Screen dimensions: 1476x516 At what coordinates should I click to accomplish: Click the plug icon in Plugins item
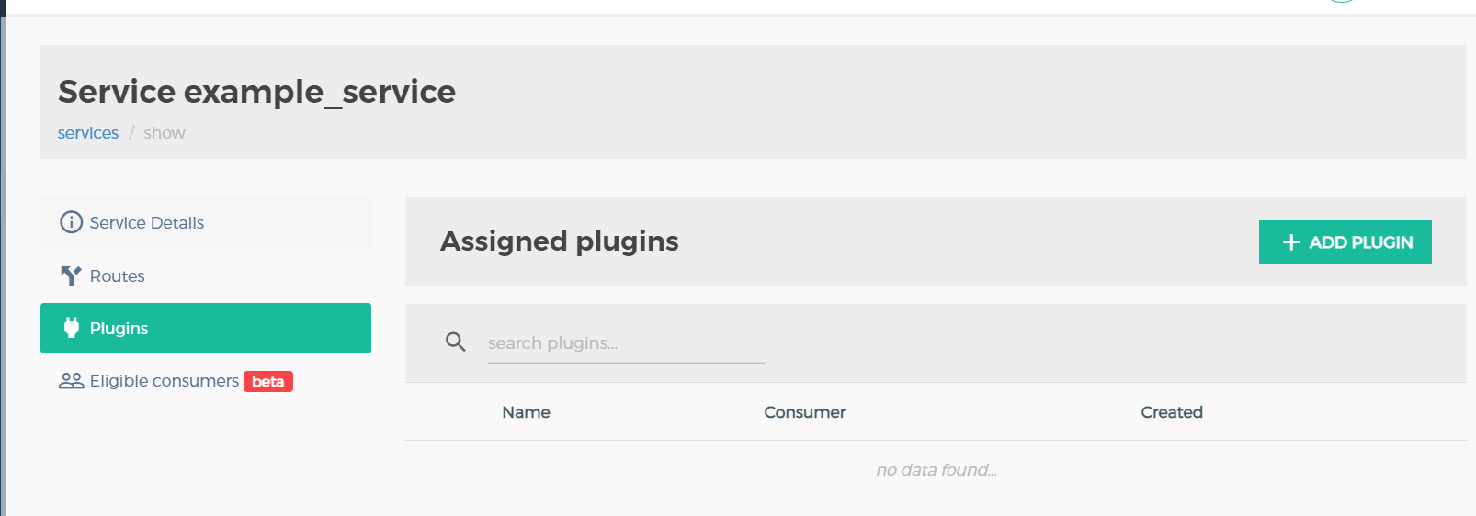click(x=72, y=328)
